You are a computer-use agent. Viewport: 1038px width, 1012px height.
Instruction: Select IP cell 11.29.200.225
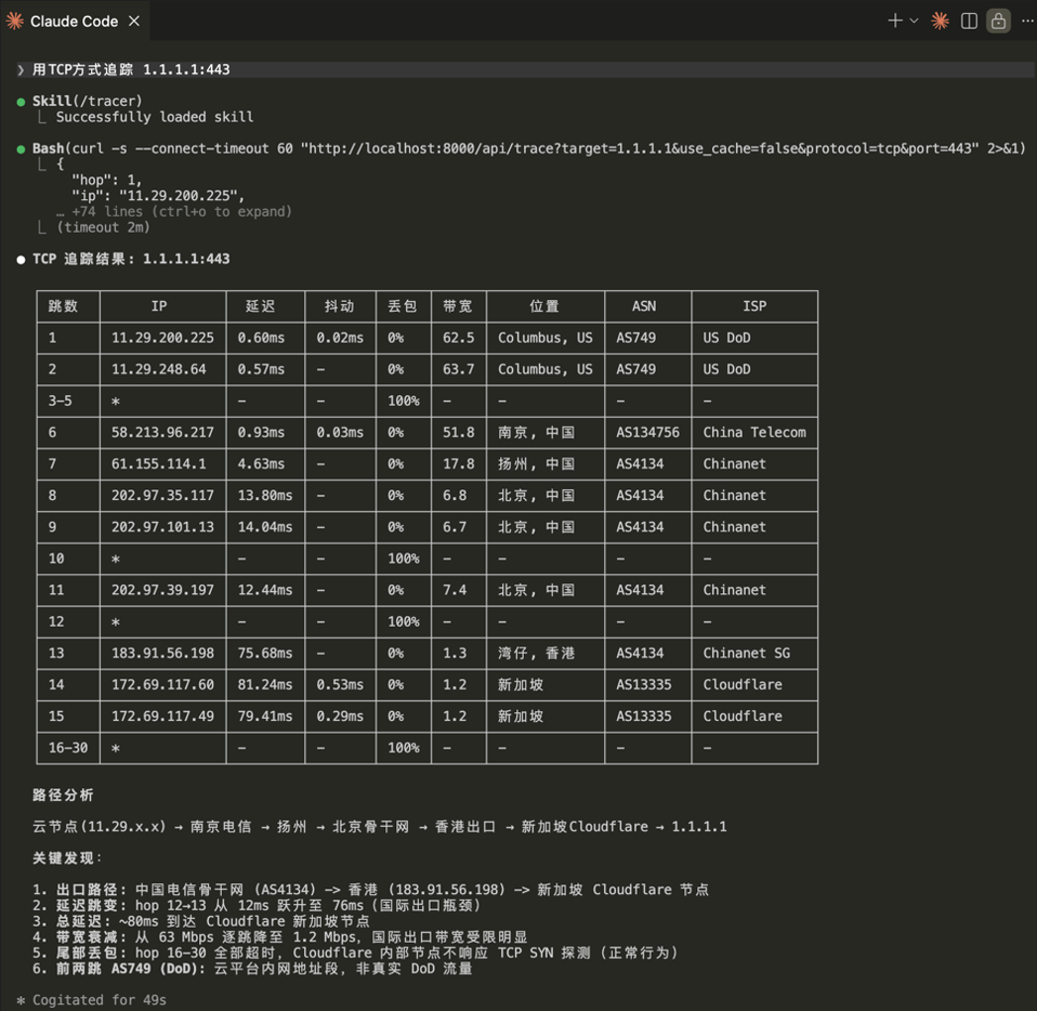(162, 339)
